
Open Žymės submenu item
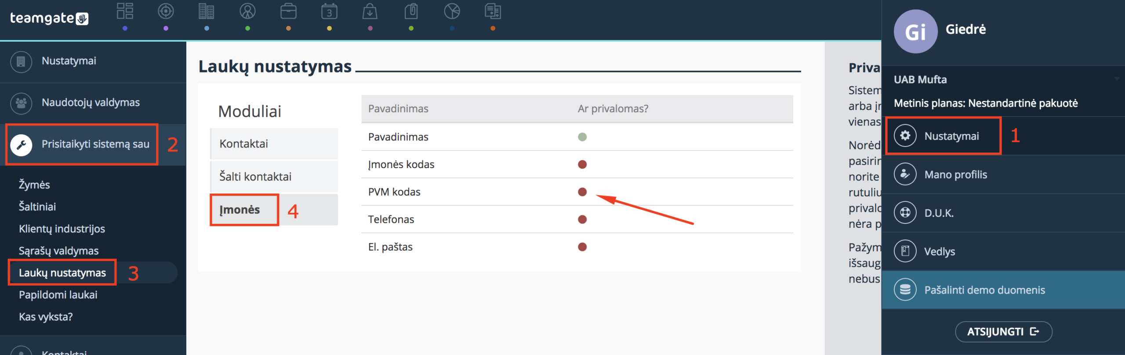(34, 185)
